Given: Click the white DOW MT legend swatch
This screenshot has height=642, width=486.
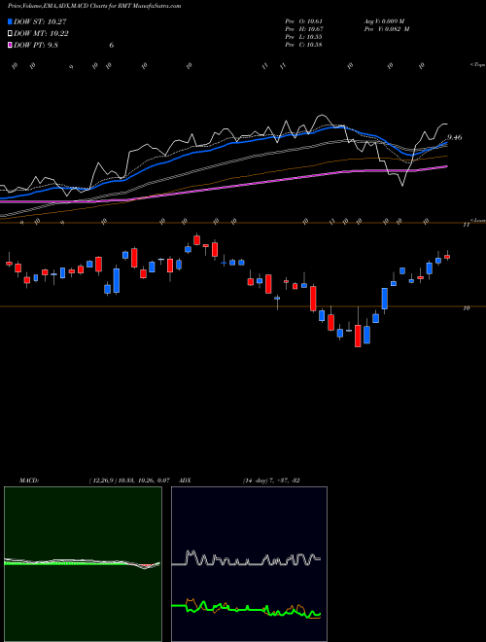Looking at the screenshot, I should coord(11,33).
